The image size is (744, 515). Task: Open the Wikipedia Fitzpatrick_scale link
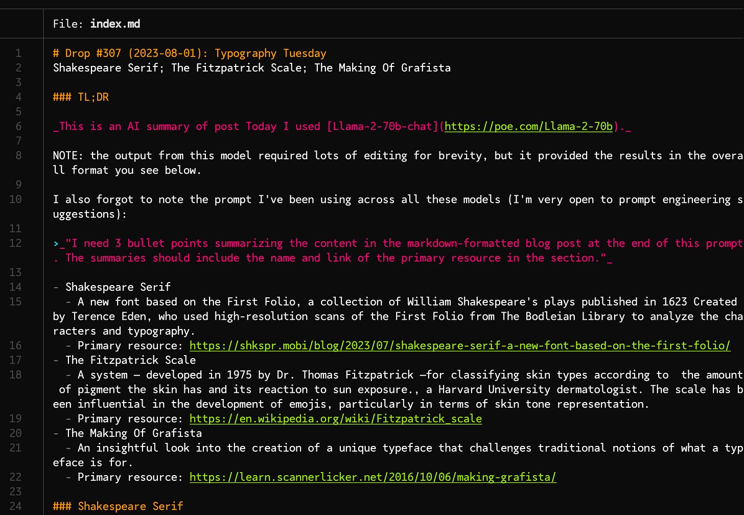tap(336, 418)
